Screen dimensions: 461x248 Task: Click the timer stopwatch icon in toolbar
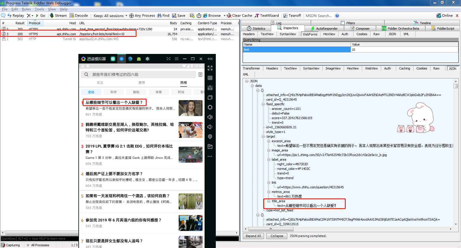coord(199,16)
